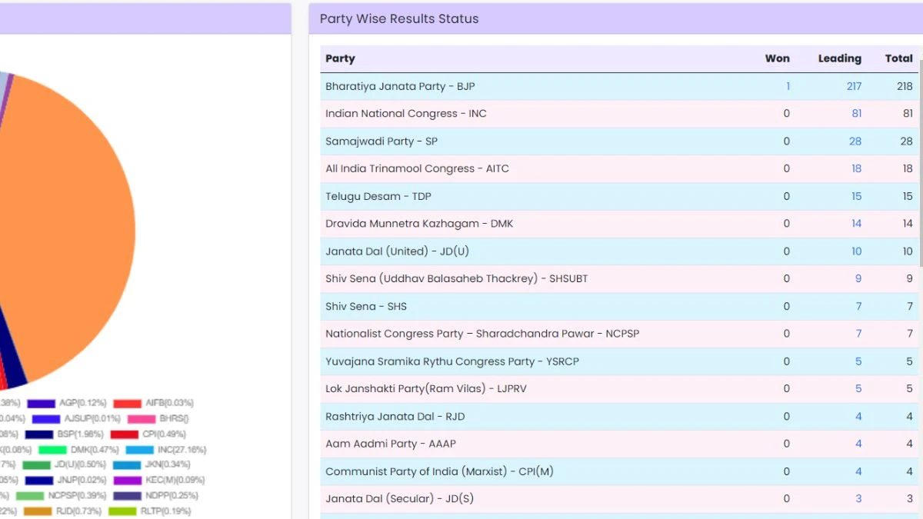This screenshot has height=519, width=923.
Task: Click YSRCP's leading count of 5
Action: [x=858, y=361]
